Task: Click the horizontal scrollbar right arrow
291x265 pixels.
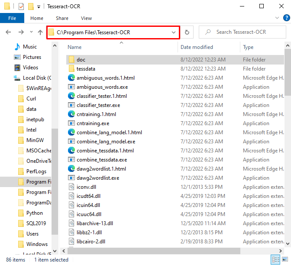Action: (281, 251)
